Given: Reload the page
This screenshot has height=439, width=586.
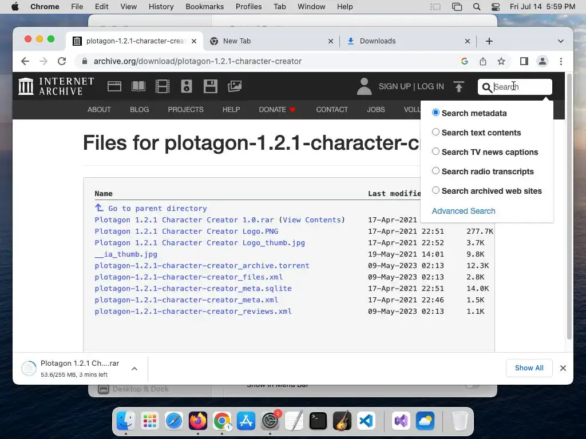Looking at the screenshot, I should click(62, 61).
